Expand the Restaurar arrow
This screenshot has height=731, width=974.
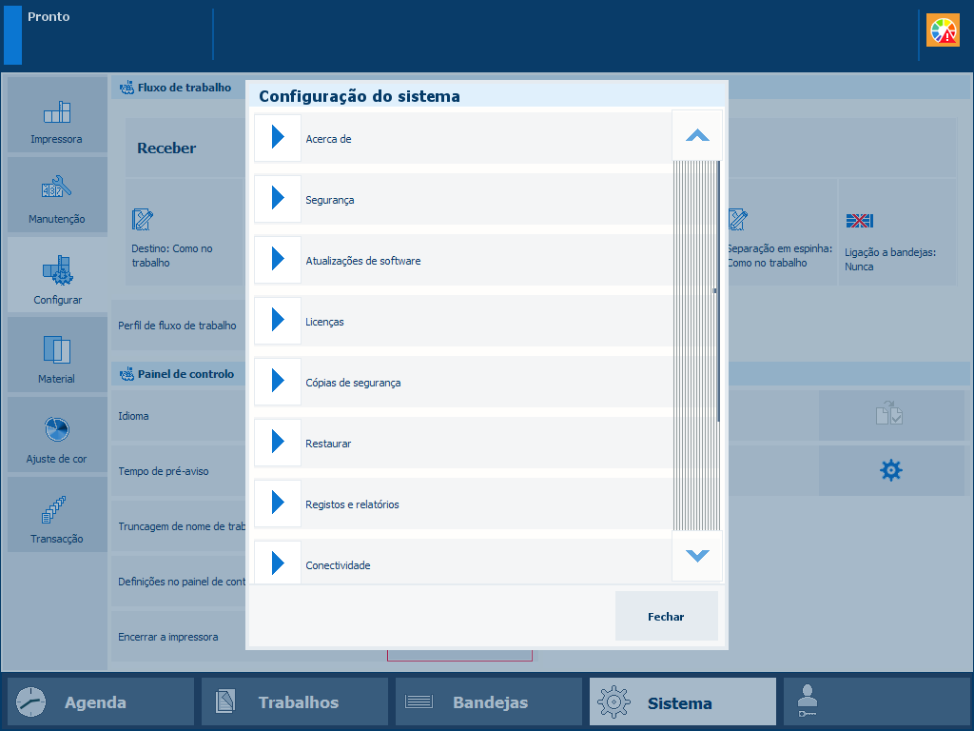coord(278,442)
